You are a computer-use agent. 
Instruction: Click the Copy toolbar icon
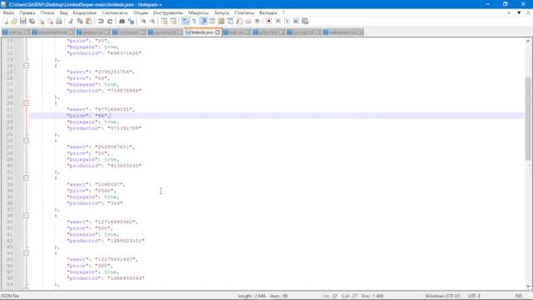pos(80,21)
